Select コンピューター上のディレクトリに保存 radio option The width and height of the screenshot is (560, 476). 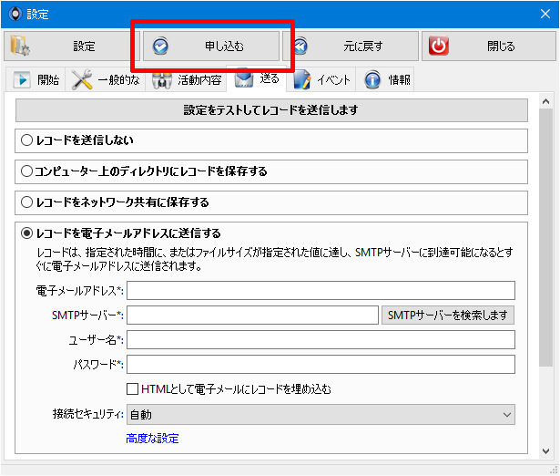point(26,171)
